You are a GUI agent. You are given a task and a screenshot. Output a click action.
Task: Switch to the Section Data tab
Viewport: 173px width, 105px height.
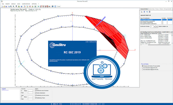[x=151, y=9]
